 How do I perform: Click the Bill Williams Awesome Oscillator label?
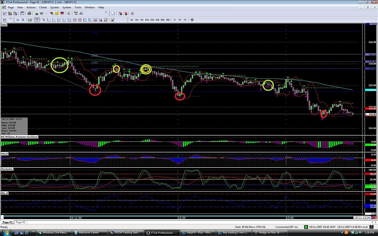click(x=19, y=137)
